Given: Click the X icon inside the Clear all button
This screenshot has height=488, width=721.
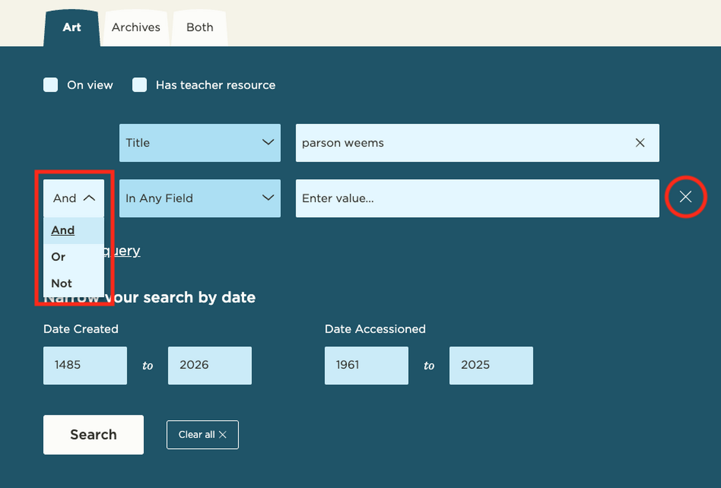Looking at the screenshot, I should point(223,434).
